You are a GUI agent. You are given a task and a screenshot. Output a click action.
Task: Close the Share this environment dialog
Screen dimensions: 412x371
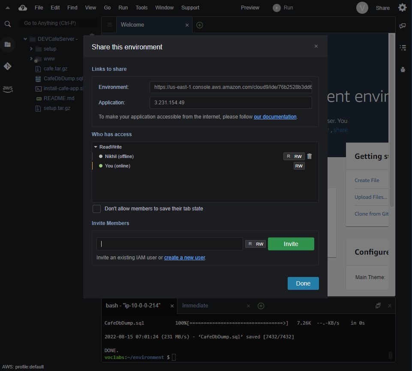(316, 46)
